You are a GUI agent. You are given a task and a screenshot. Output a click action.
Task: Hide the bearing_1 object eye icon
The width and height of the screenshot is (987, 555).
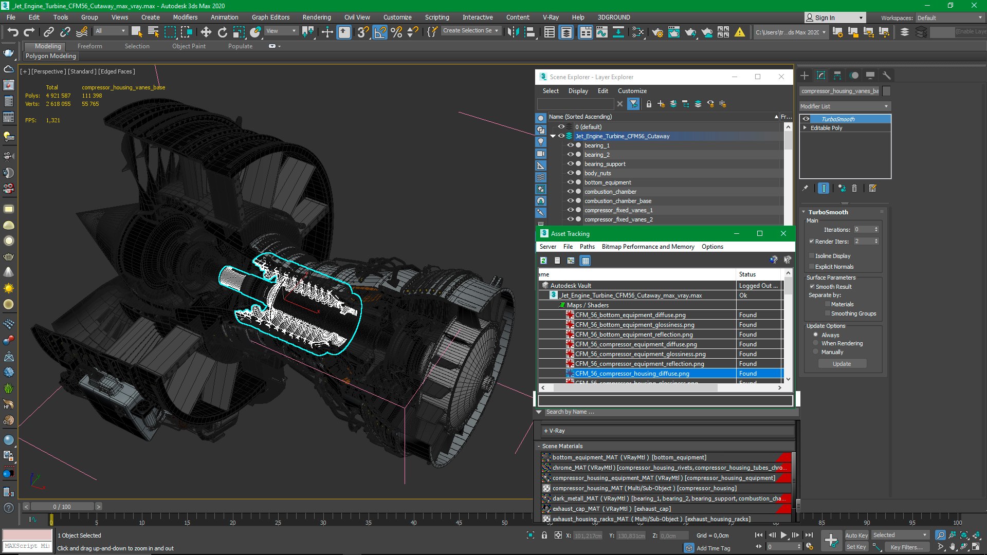(570, 145)
